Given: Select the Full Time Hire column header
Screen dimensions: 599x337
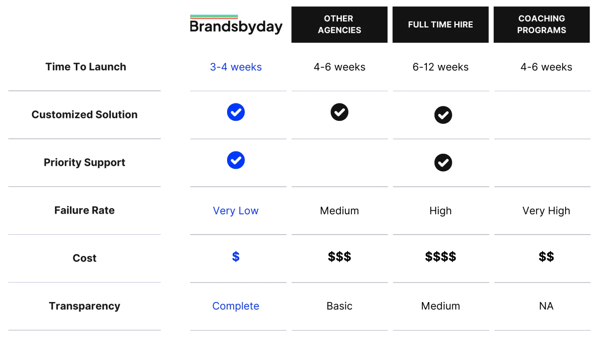Looking at the screenshot, I should point(440,24).
